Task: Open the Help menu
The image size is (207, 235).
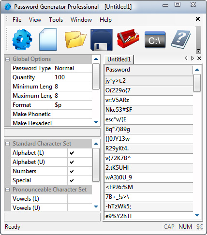Action: (x=105, y=20)
